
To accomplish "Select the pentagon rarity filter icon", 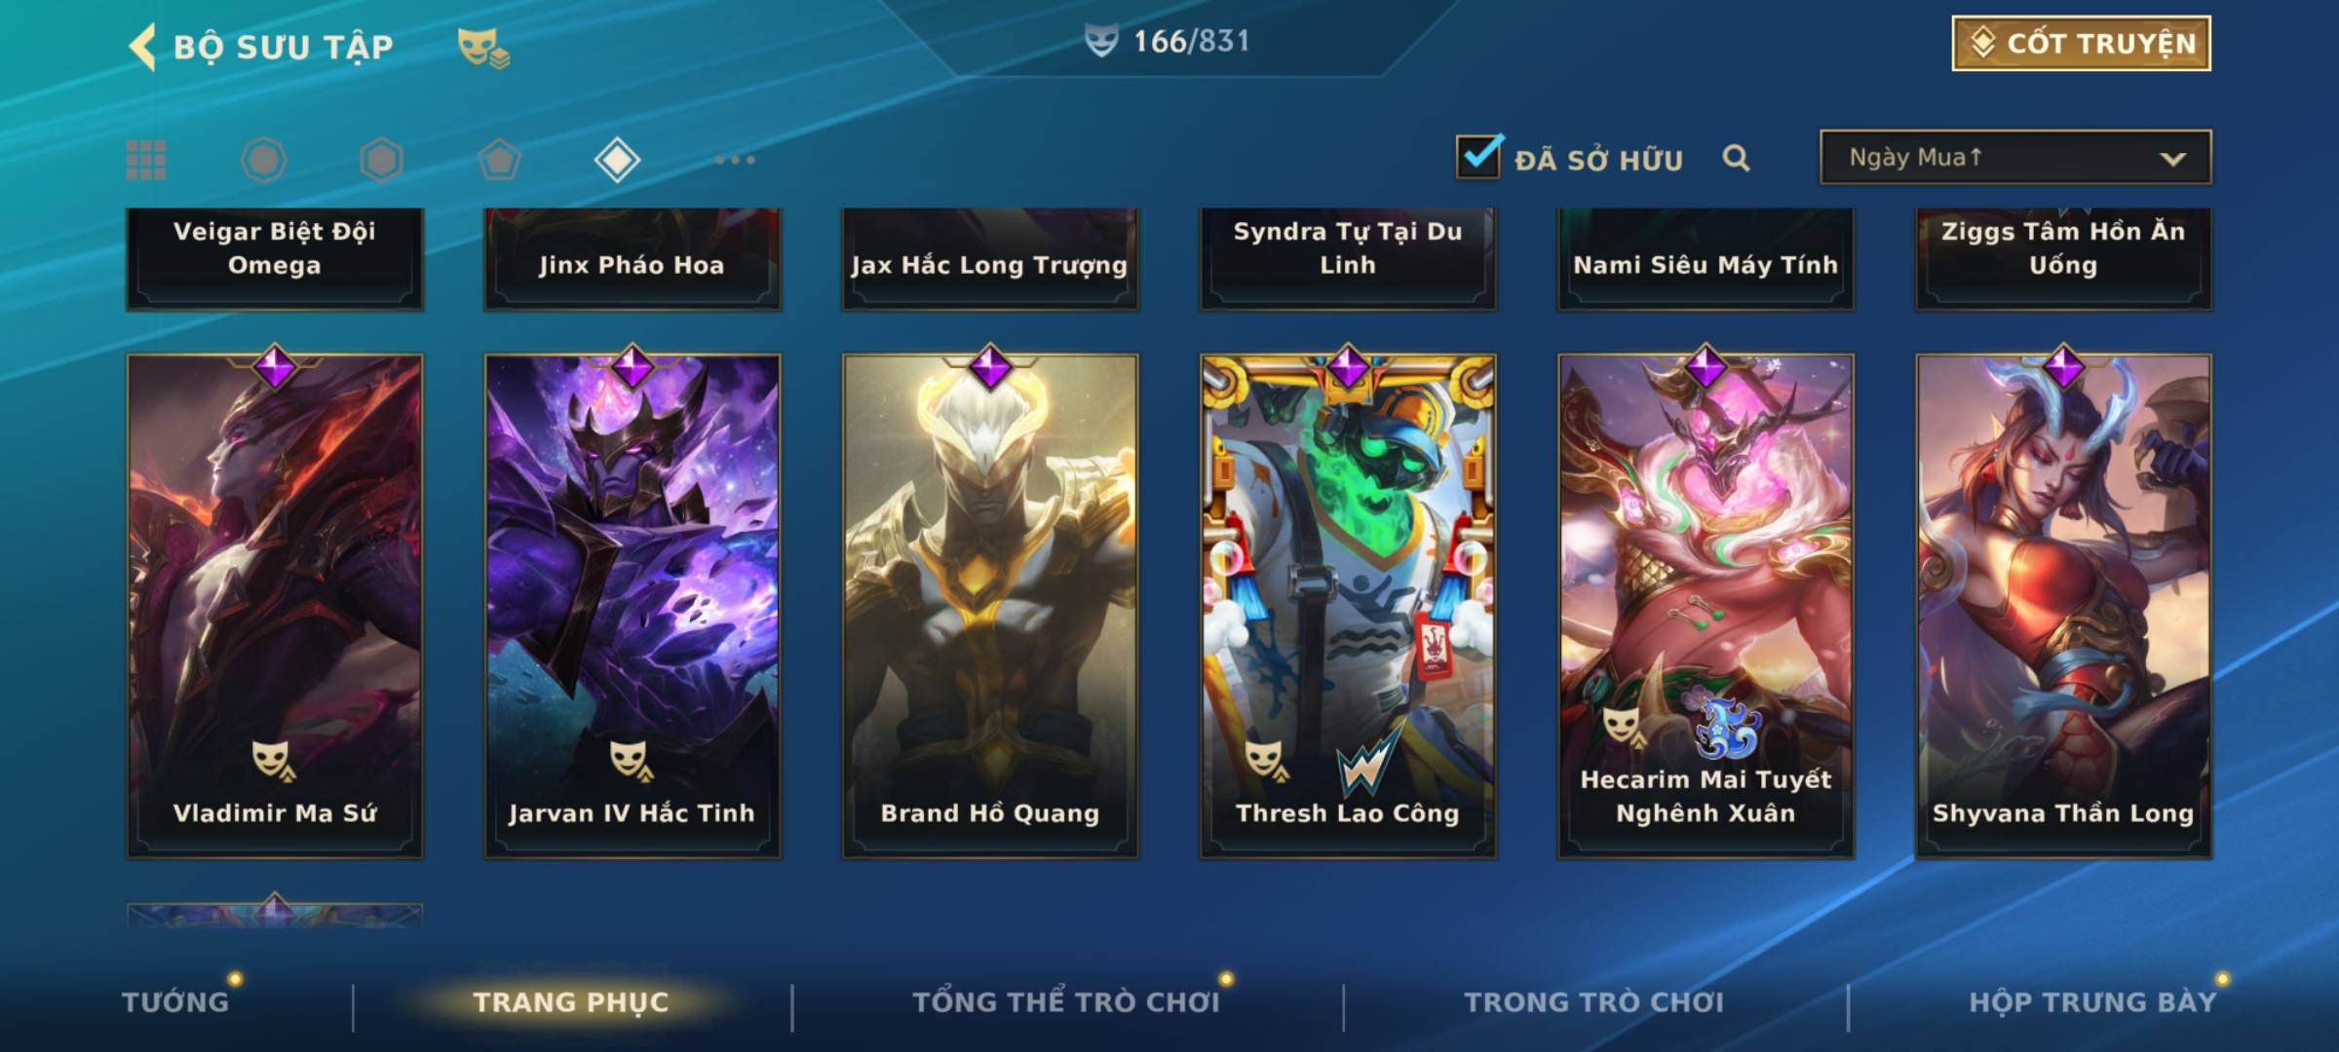I will coord(499,160).
